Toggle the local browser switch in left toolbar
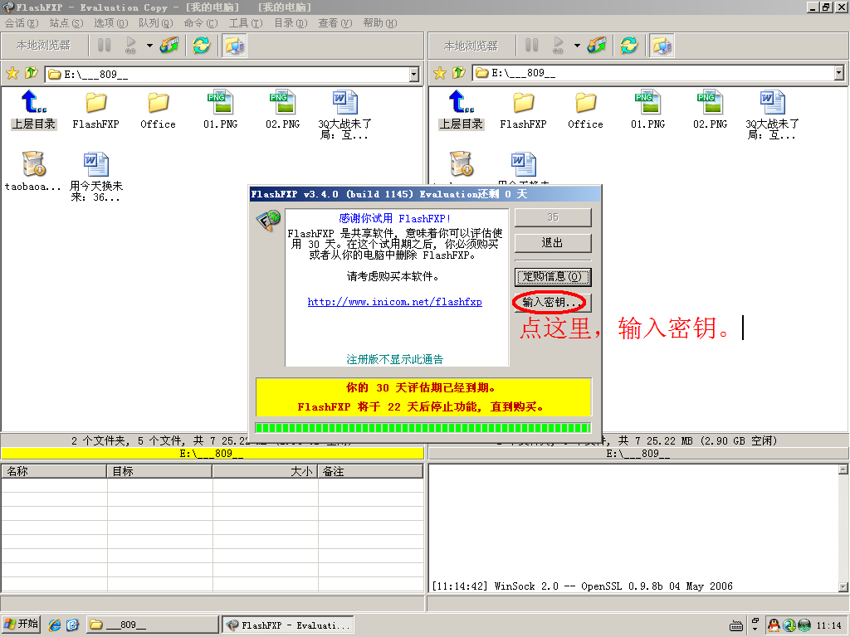 235,46
